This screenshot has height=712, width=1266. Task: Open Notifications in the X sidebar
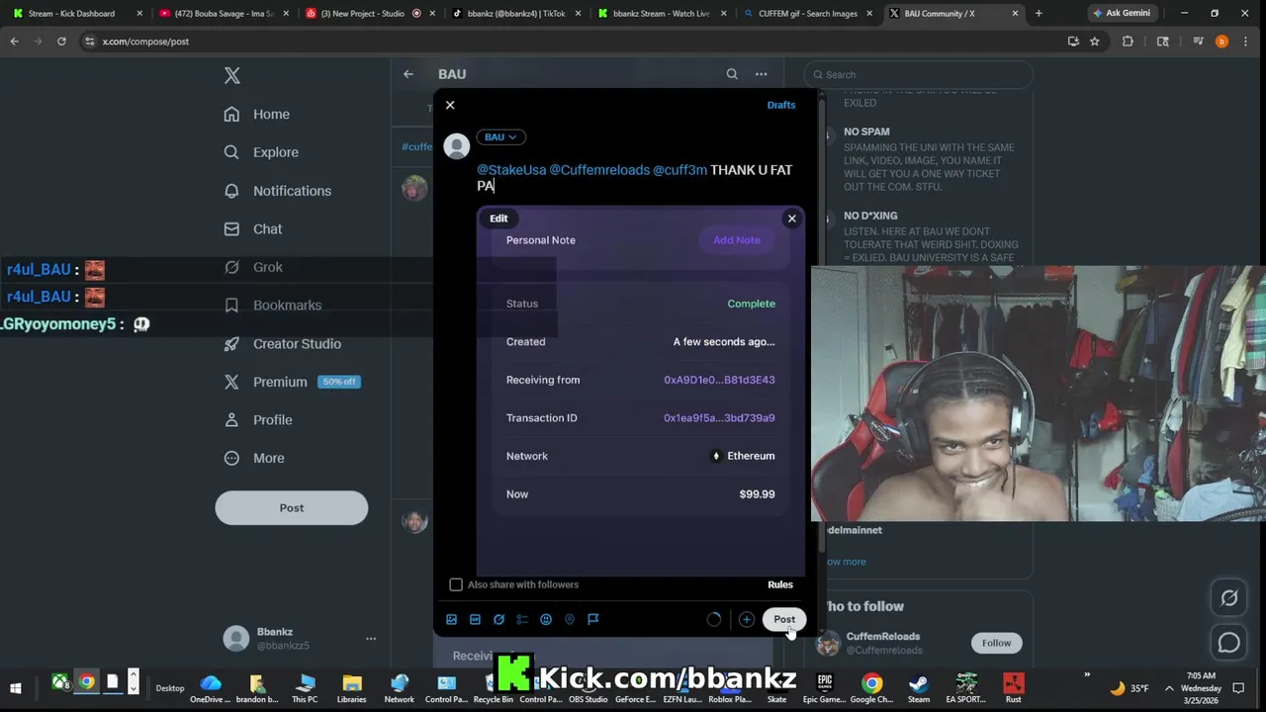click(x=278, y=191)
